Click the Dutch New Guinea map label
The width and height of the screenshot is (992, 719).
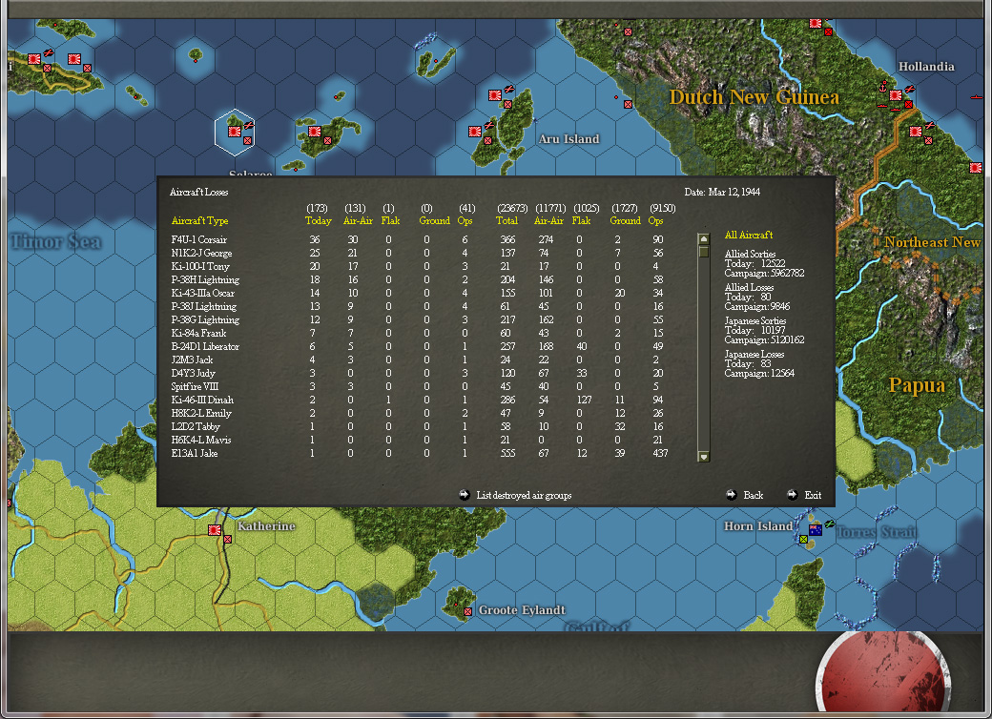click(754, 96)
